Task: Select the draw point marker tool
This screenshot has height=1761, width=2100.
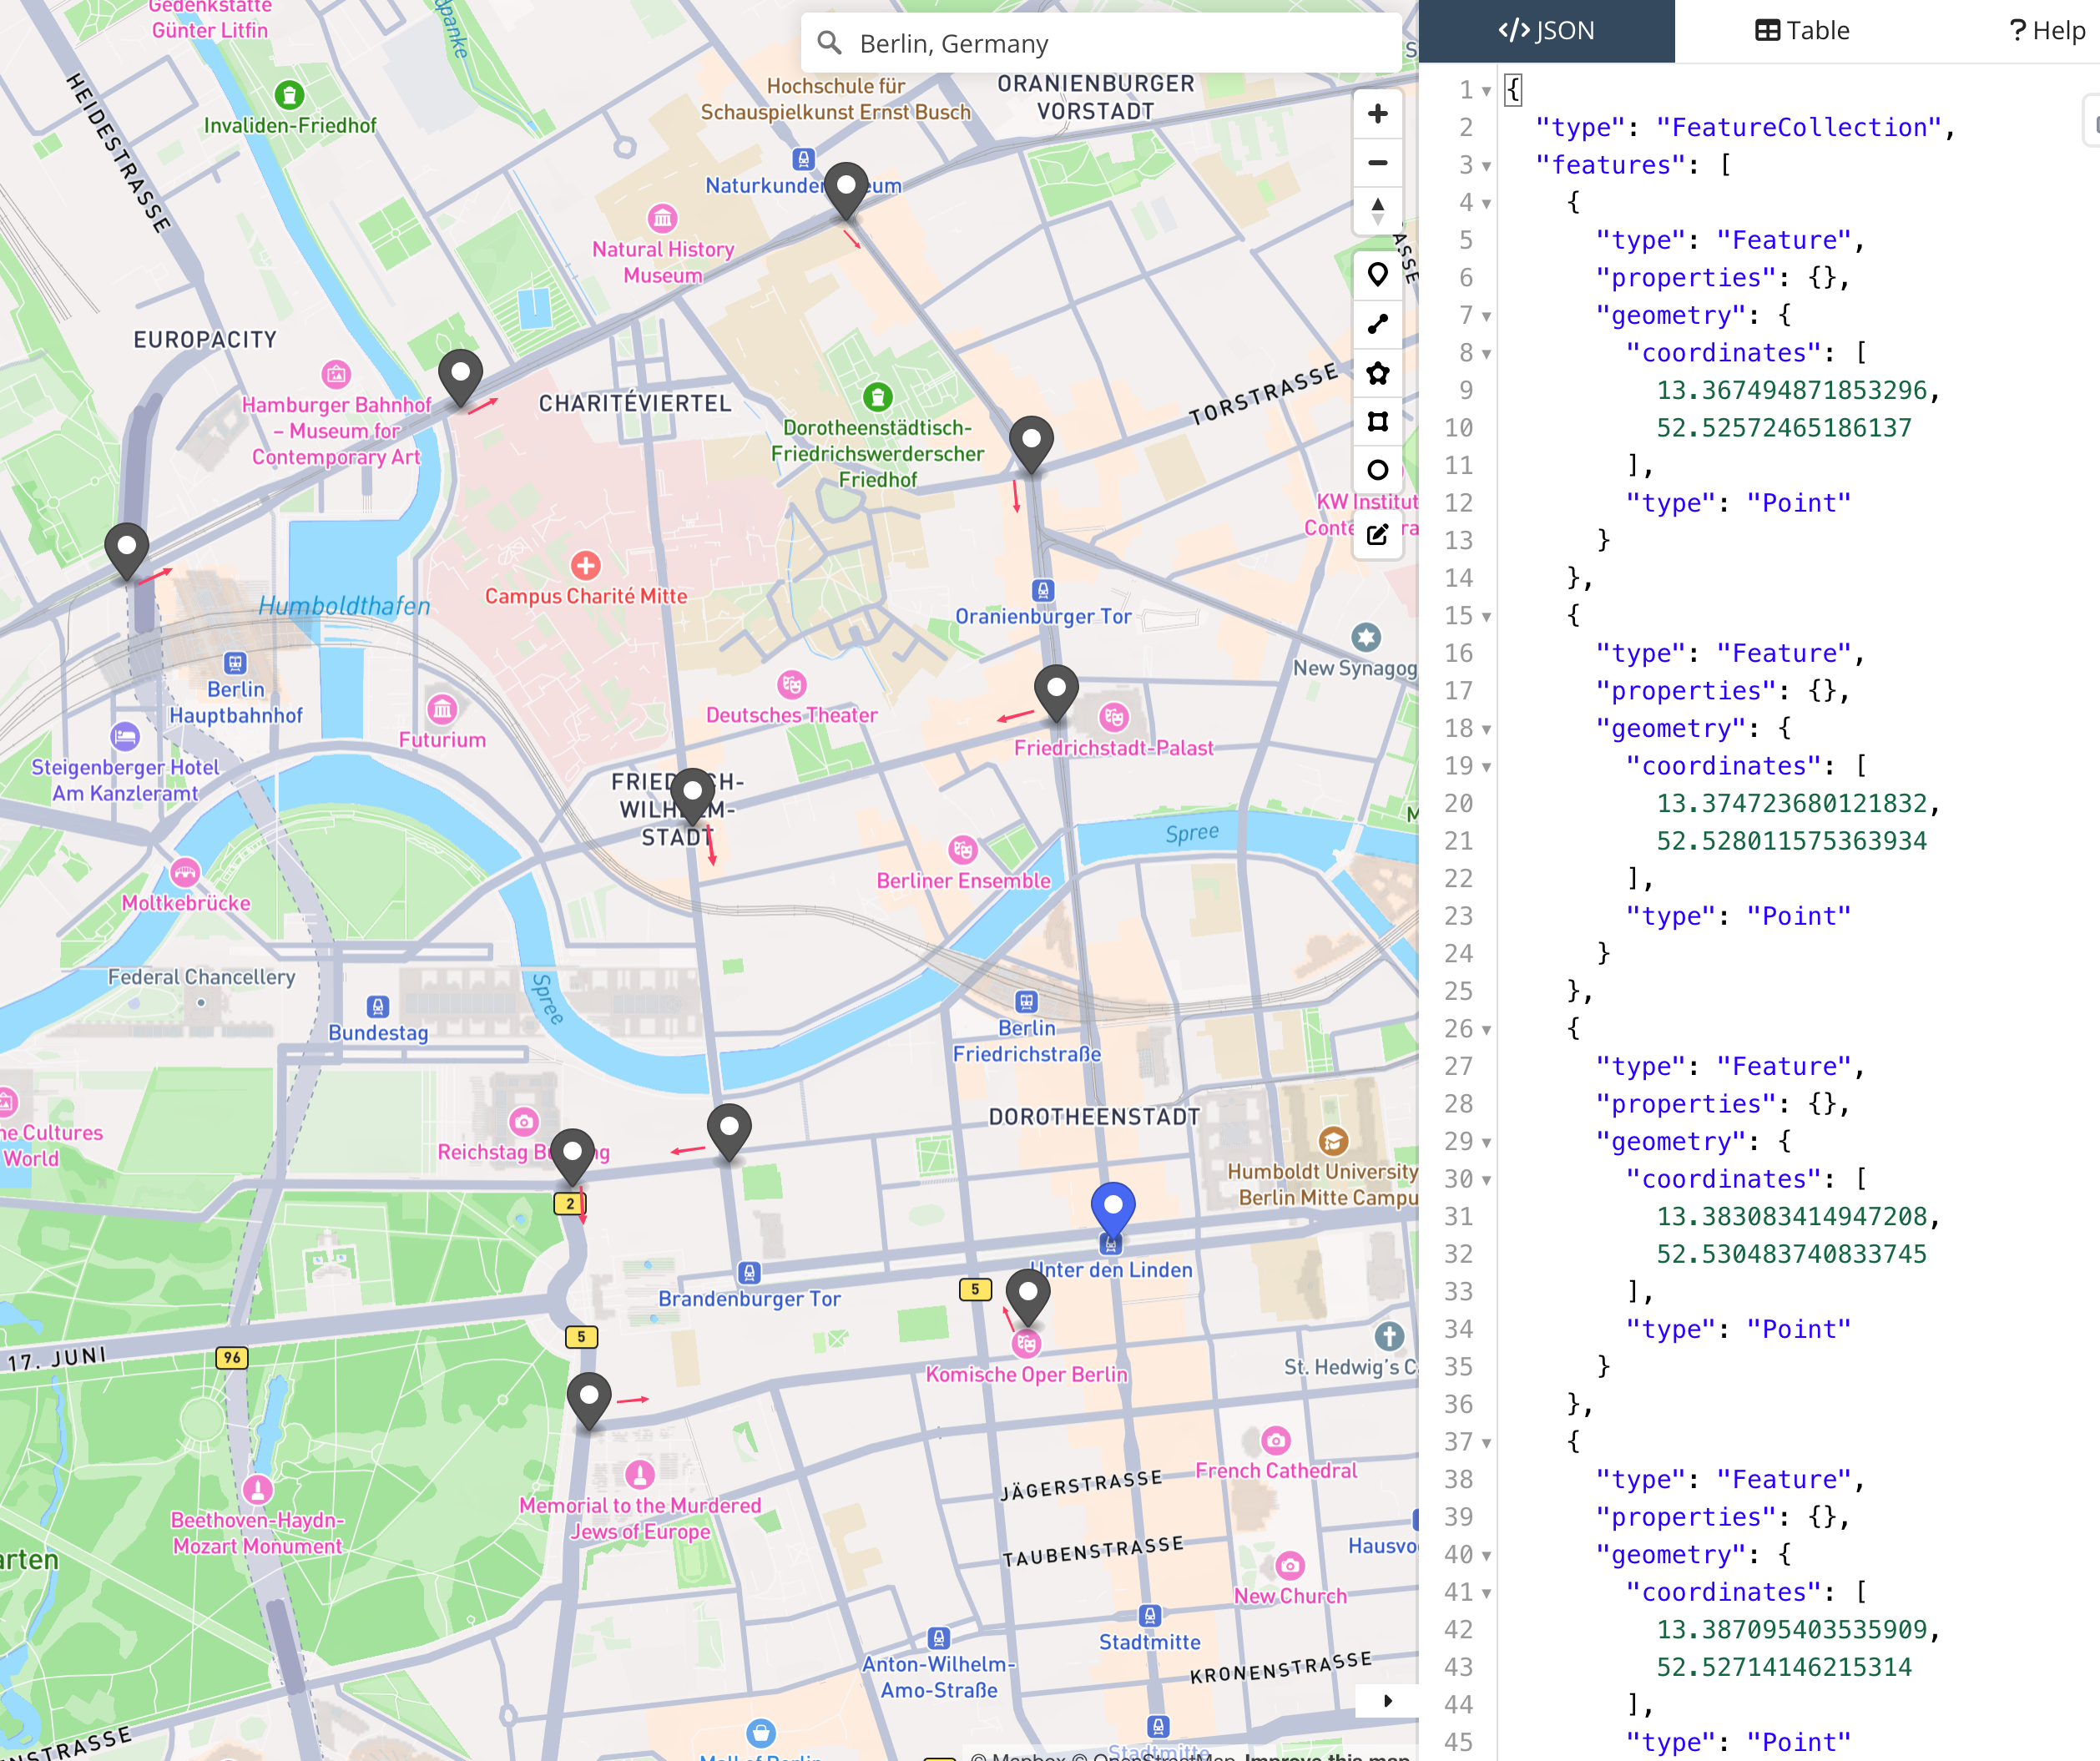Action: (1377, 275)
